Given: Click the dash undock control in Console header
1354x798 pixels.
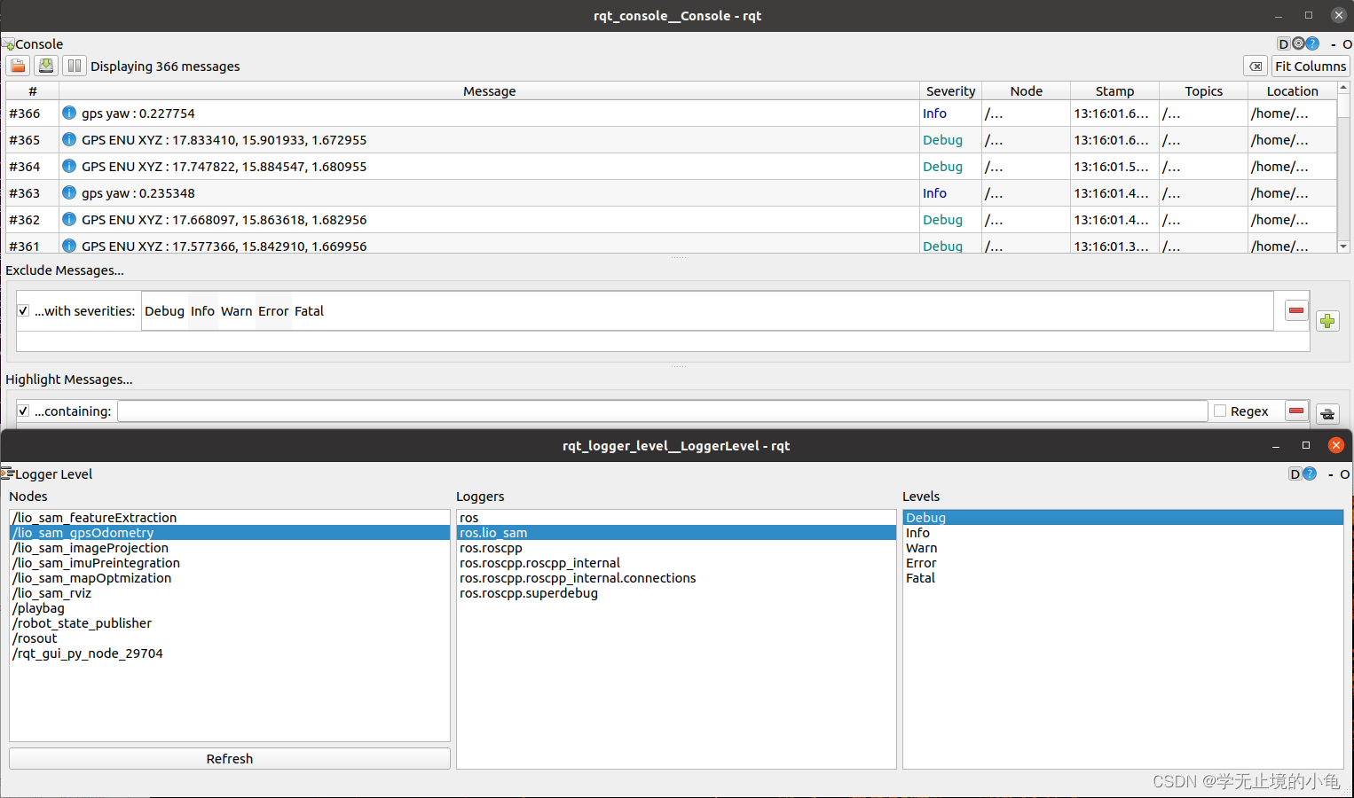Looking at the screenshot, I should 1333,44.
